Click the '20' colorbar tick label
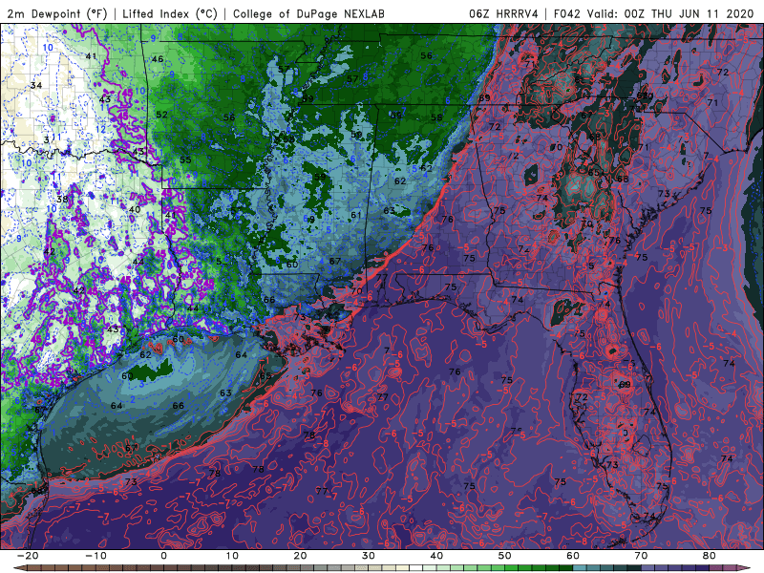 (x=300, y=556)
